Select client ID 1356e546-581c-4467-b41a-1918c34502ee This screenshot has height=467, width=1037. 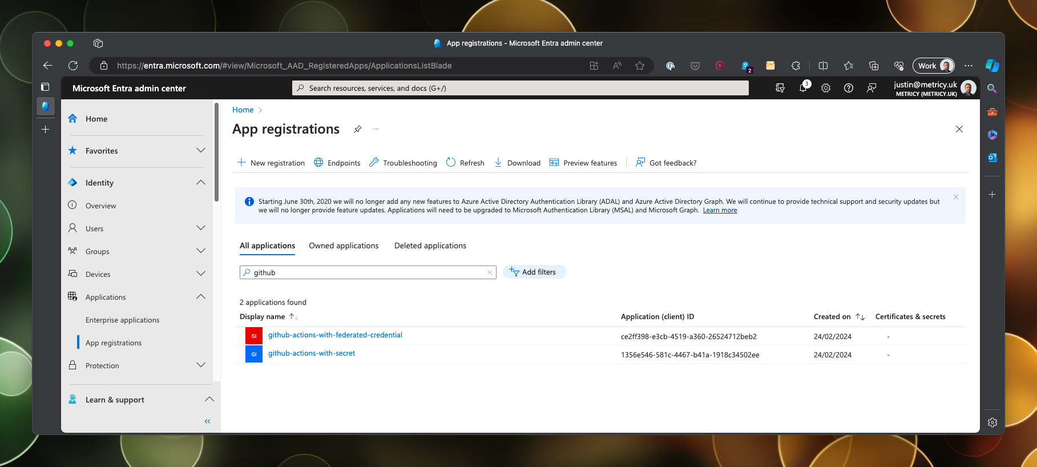(x=690, y=355)
